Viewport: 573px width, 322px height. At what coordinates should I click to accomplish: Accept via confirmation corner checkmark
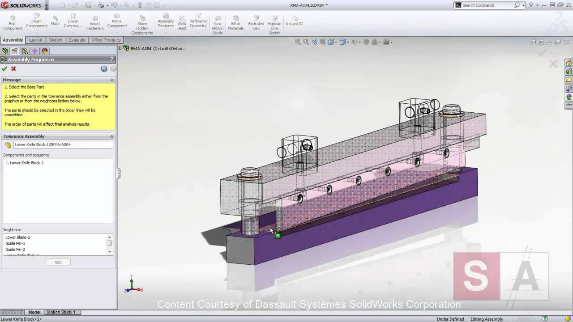[542, 52]
